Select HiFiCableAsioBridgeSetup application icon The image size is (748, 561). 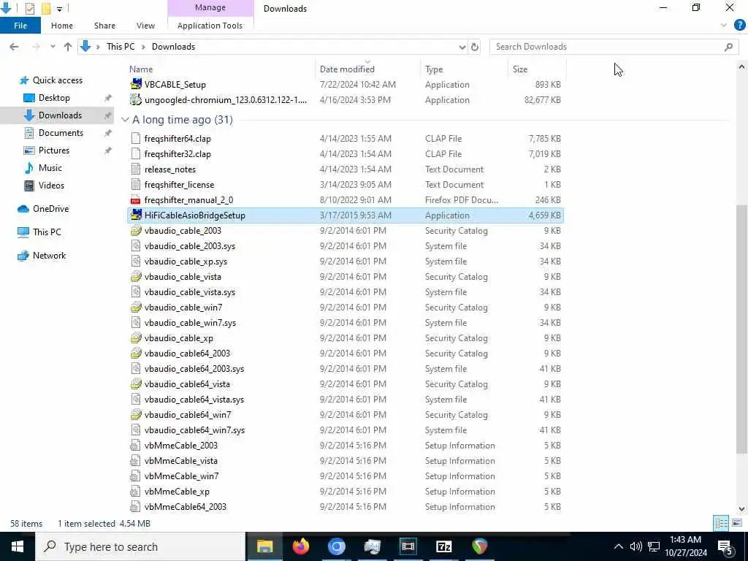pos(136,215)
